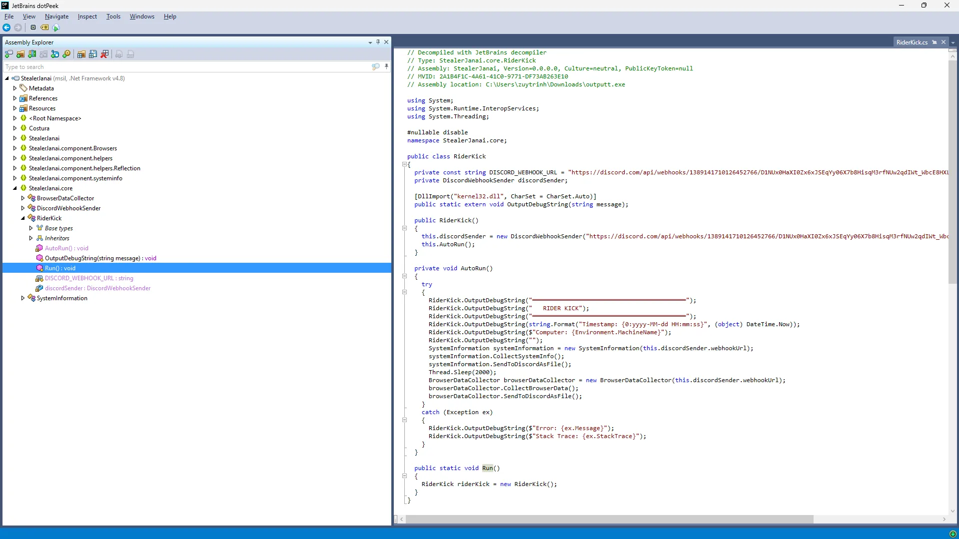
Task: Click the blue bubble with plus icon
Action: click(x=55, y=54)
